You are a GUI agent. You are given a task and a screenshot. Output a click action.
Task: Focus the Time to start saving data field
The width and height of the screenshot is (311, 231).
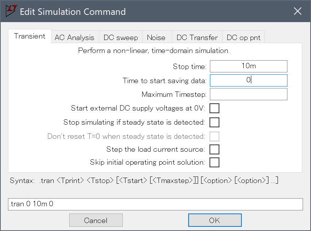pyautogui.click(x=249, y=80)
